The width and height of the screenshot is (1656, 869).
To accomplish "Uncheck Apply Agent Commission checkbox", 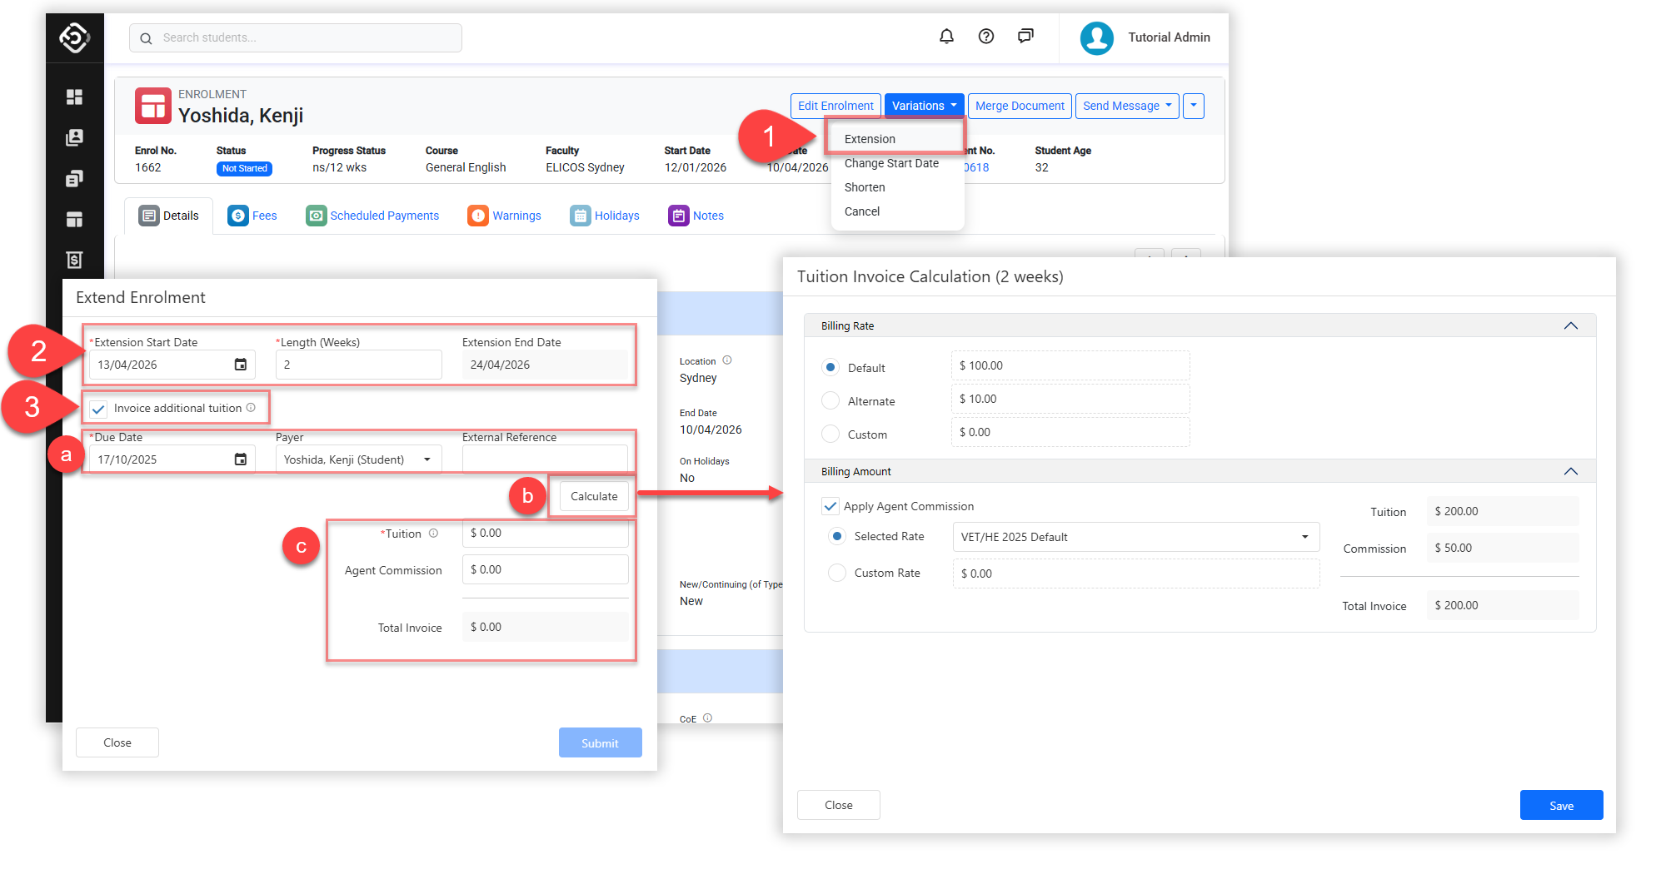I will click(830, 506).
